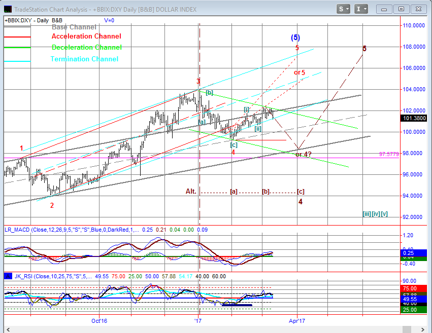
Task: Click the blue A icon beside JK_RSI
Action: [x=8, y=276]
